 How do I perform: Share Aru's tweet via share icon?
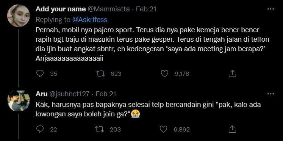click(x=232, y=129)
